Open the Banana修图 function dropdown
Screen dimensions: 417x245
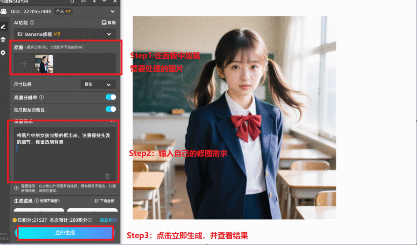pyautogui.click(x=109, y=35)
